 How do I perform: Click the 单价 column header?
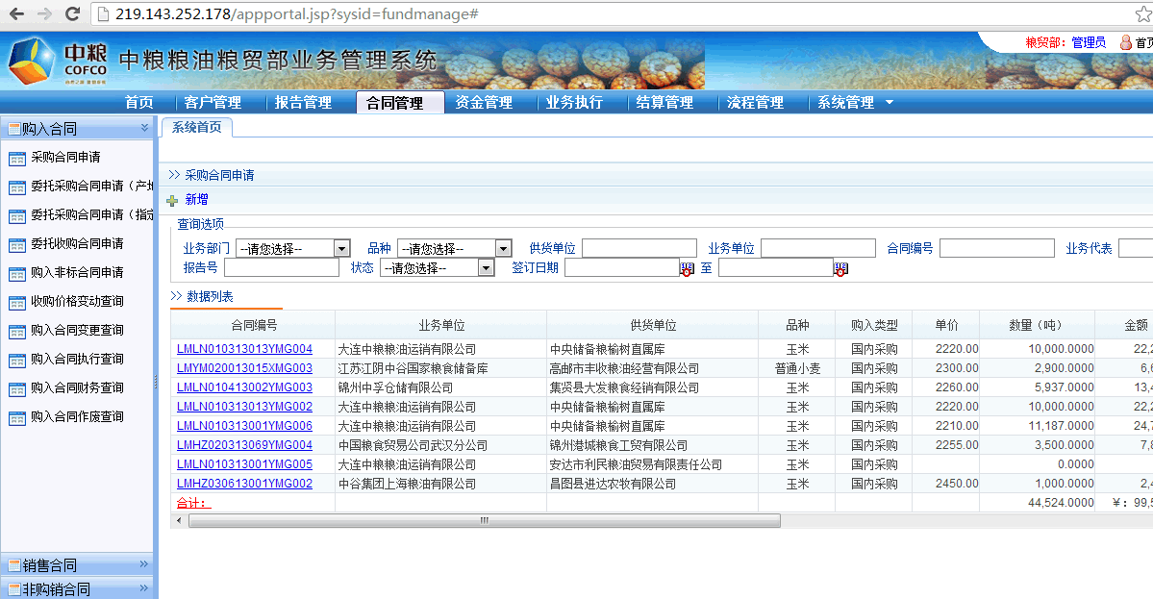946,325
